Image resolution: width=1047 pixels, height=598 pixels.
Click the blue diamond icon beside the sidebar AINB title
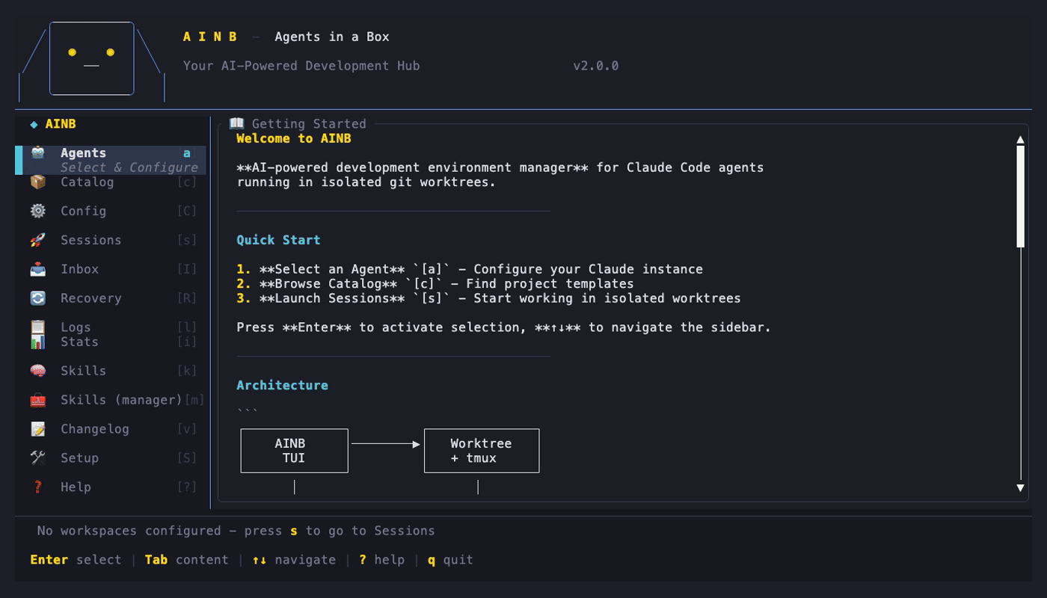34,124
